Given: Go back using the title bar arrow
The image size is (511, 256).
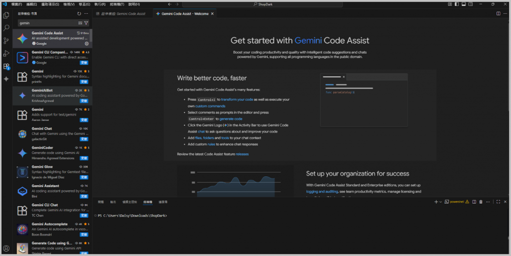Looking at the screenshot, I should pos(170,4).
